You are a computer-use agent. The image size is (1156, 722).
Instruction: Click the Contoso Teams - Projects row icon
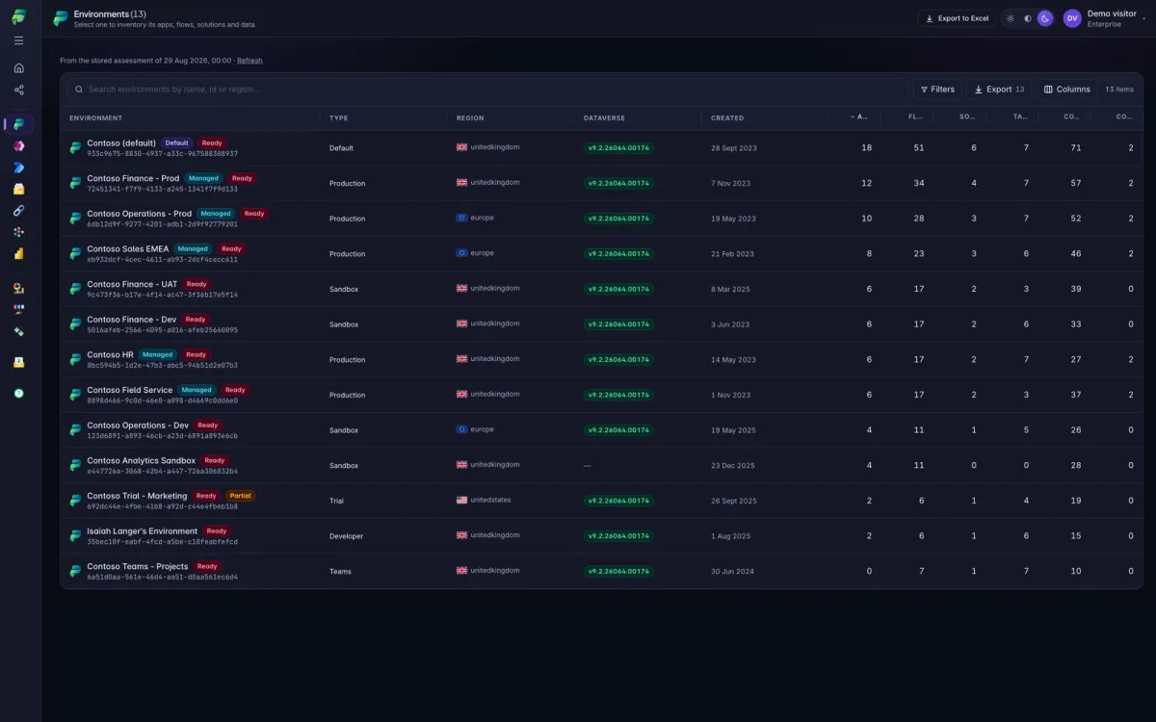pos(75,572)
